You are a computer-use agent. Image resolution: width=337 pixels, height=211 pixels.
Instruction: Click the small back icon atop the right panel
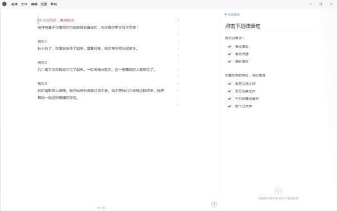(x=226, y=15)
